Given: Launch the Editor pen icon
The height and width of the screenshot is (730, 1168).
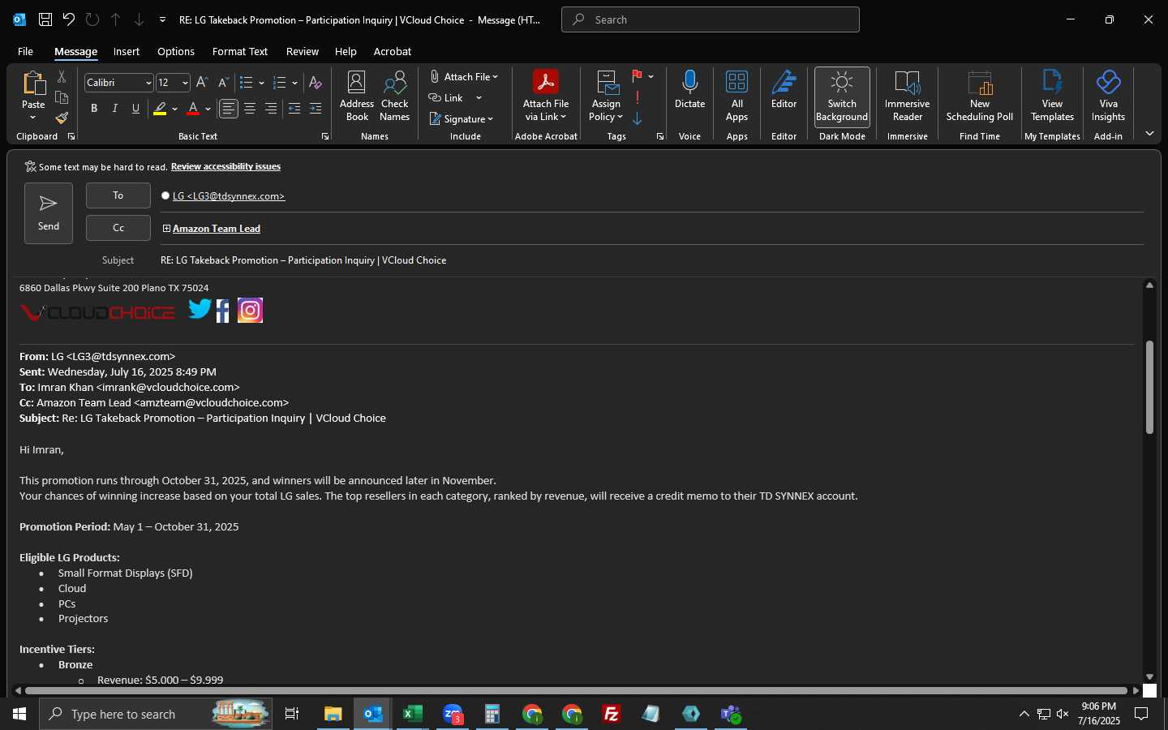Looking at the screenshot, I should pos(784,89).
